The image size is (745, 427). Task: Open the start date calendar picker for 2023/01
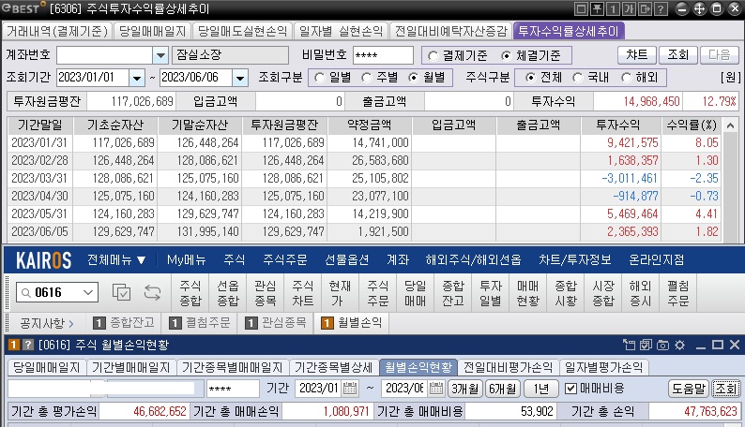[350, 389]
